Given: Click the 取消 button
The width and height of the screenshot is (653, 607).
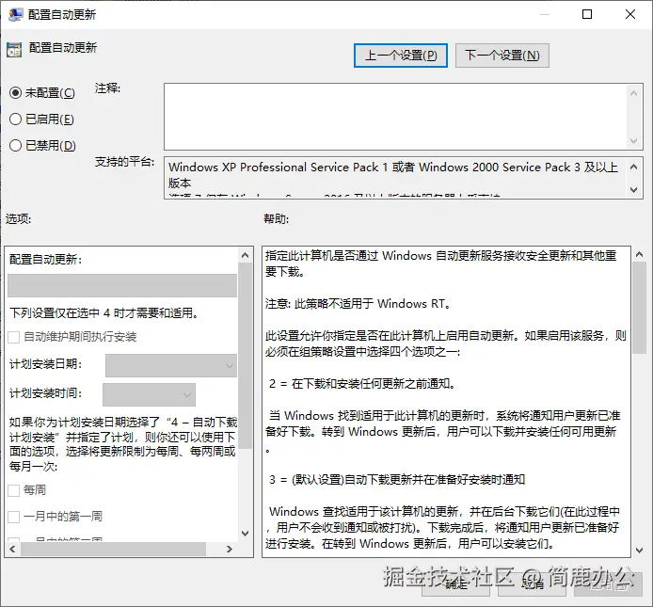Looking at the screenshot, I should pyautogui.click(x=533, y=584).
